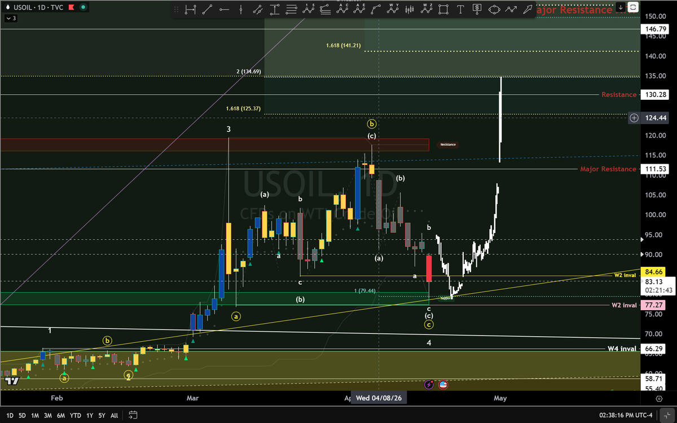Open the lightning event marker on the time axis

click(x=428, y=385)
